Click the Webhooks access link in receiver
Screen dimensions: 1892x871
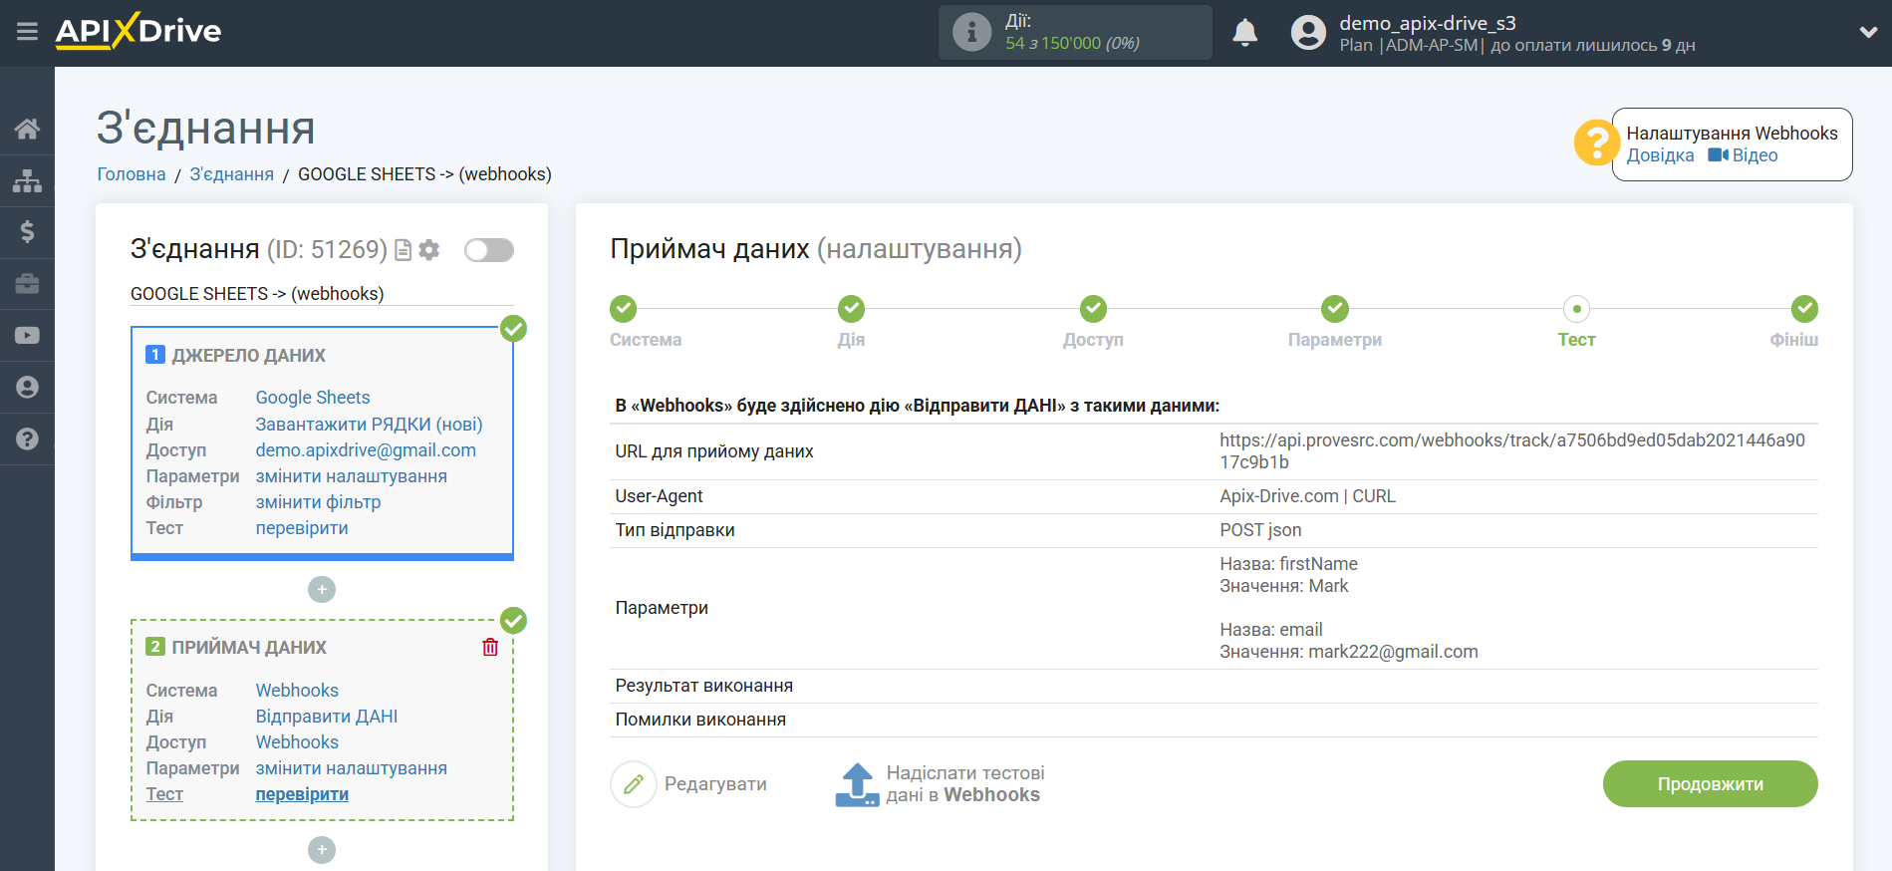tap(297, 742)
